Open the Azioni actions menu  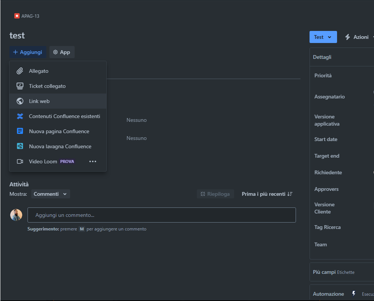[359, 37]
